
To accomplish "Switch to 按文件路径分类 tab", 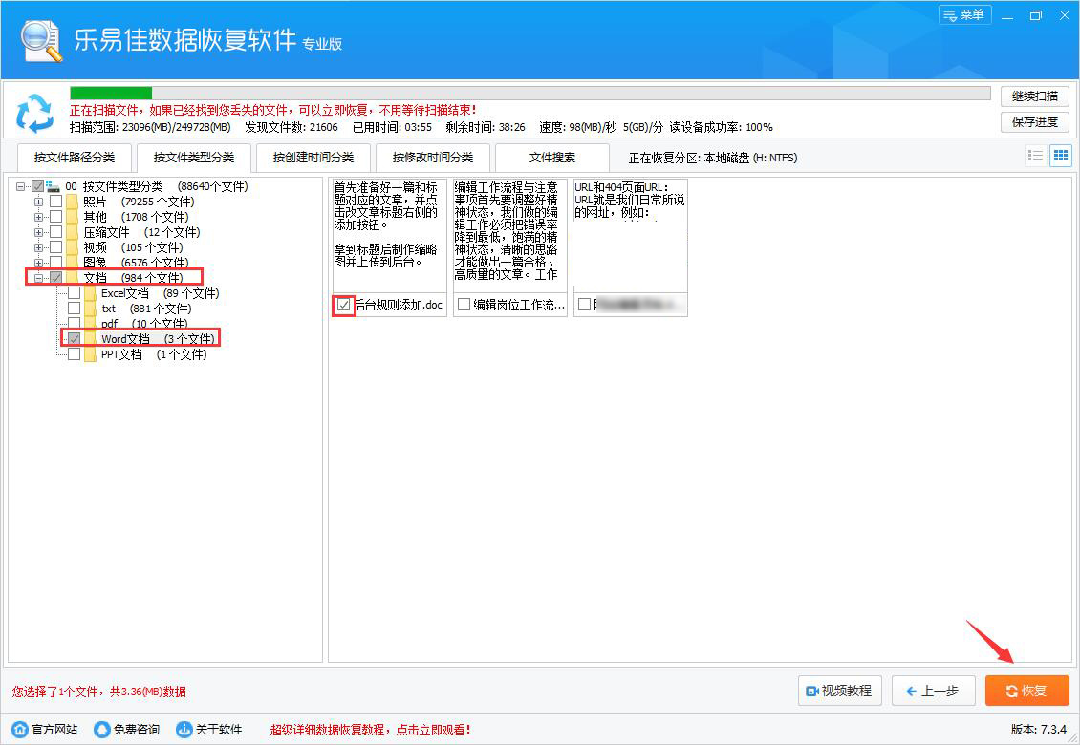I will pyautogui.click(x=74, y=158).
